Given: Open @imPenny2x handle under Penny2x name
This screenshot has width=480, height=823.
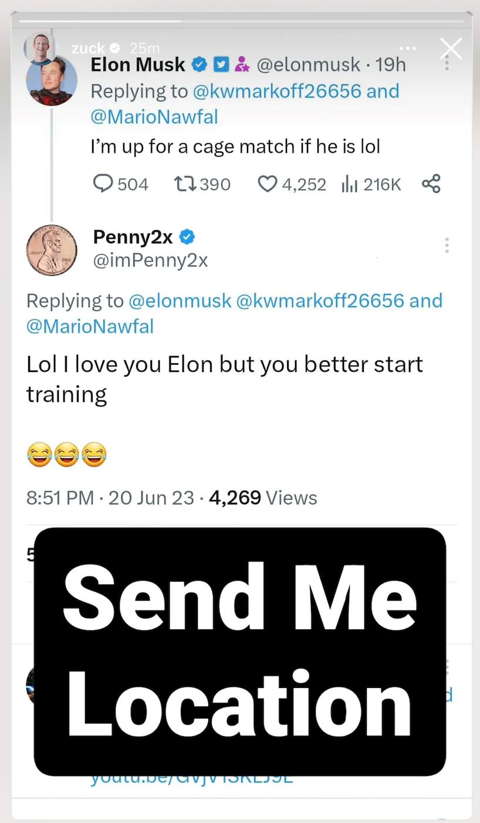Looking at the screenshot, I should 150,259.
